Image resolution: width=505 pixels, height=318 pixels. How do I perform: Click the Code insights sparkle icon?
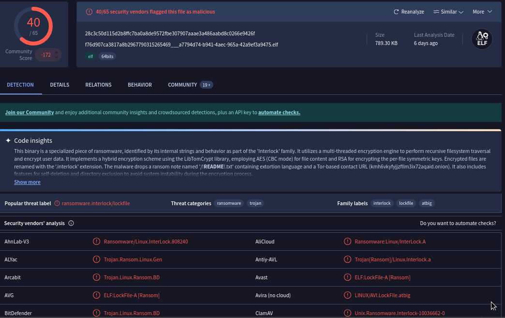[8, 140]
